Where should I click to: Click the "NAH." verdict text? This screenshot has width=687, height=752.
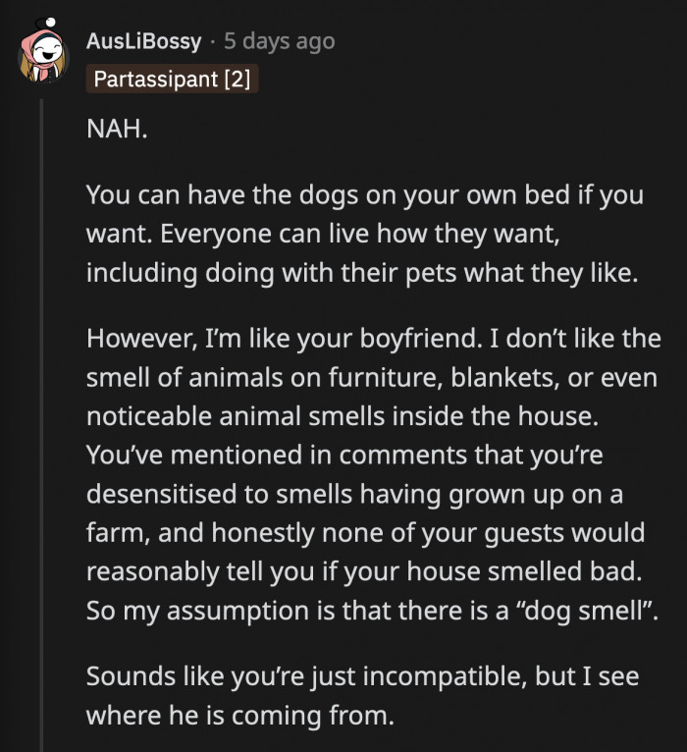click(x=117, y=132)
